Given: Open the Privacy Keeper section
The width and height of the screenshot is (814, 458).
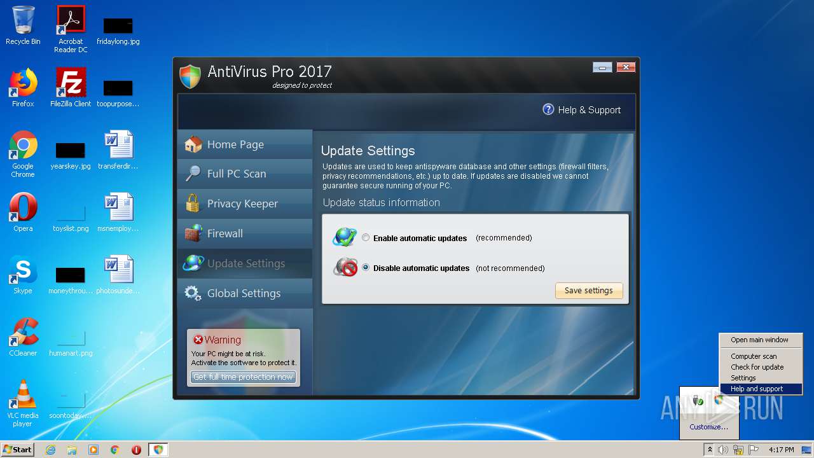Looking at the screenshot, I should [245, 204].
